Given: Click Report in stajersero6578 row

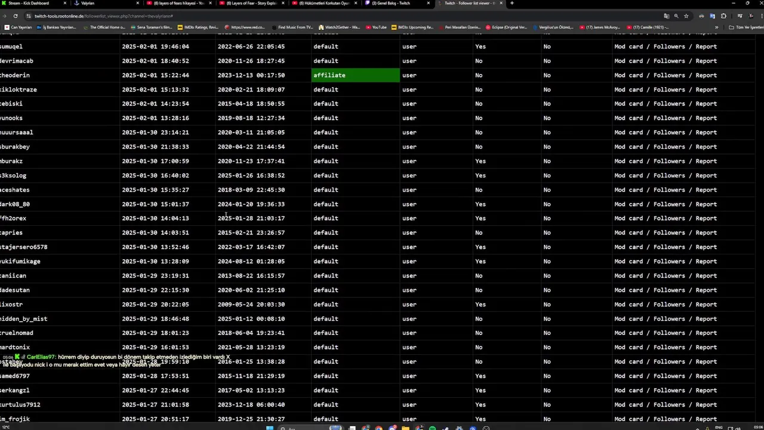Looking at the screenshot, I should (x=706, y=247).
